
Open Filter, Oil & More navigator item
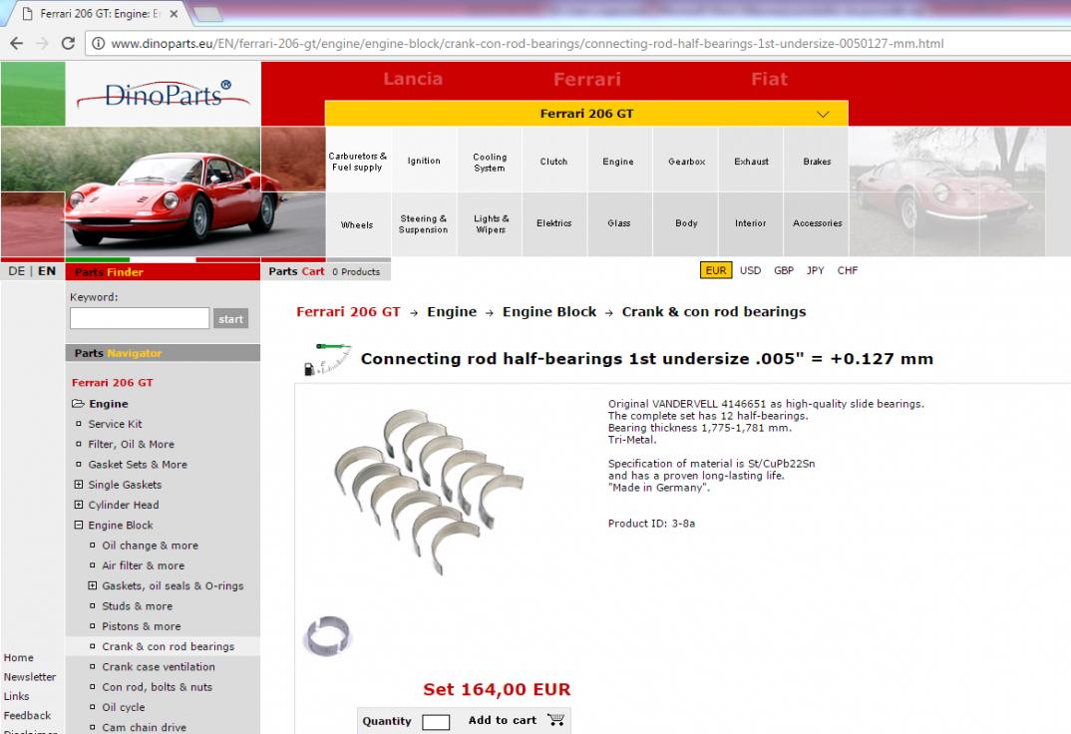(x=132, y=444)
